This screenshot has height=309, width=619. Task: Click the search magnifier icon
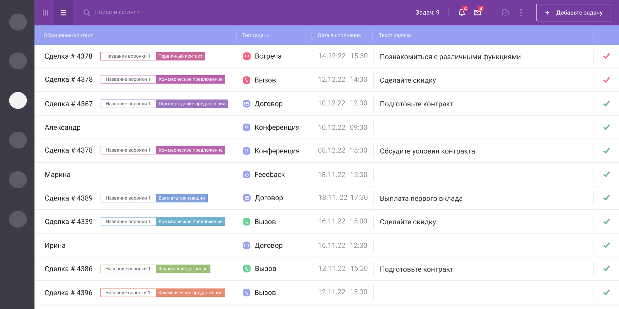[86, 13]
